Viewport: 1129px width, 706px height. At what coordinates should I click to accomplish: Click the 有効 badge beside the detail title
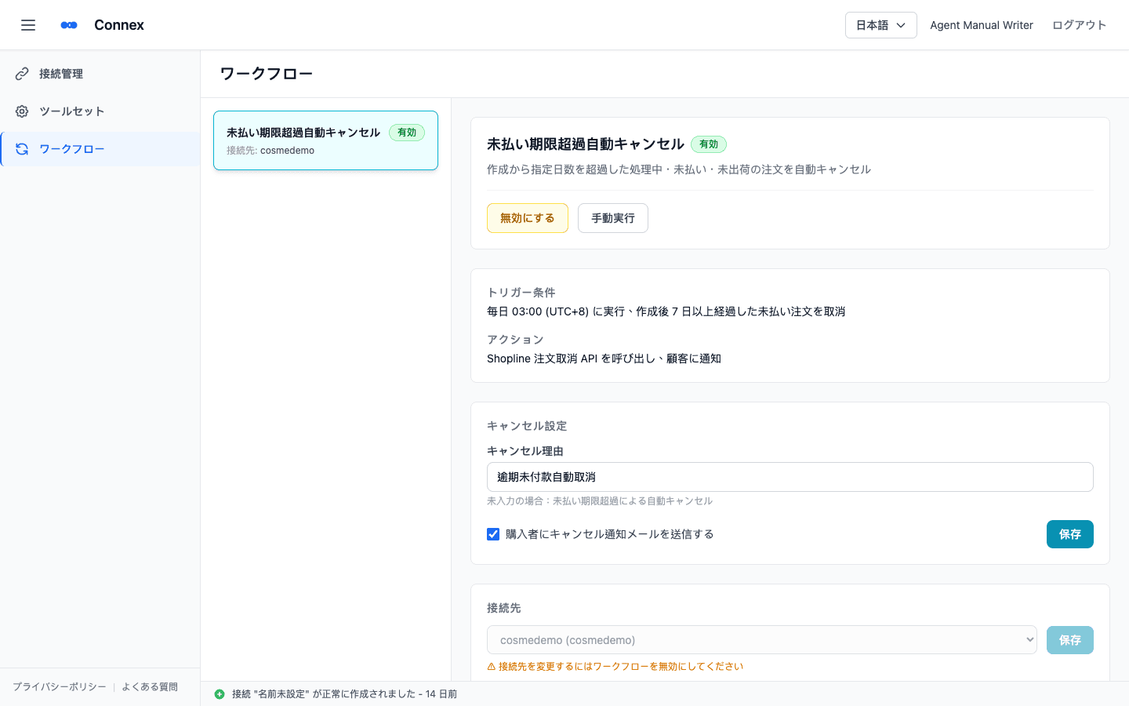click(709, 144)
